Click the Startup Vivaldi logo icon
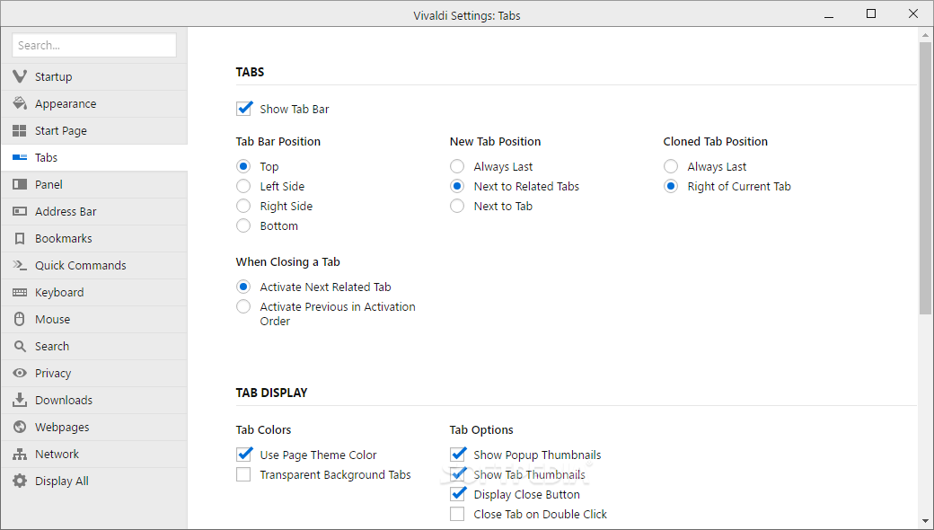Viewport: 934px width, 530px height. 20,77
